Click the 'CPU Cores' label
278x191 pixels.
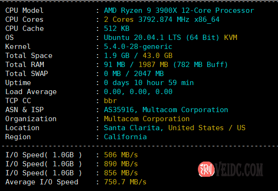click(24, 19)
